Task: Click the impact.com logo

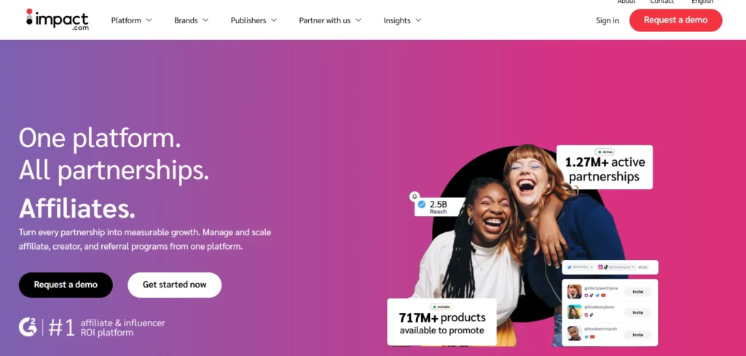Action: 57,20
